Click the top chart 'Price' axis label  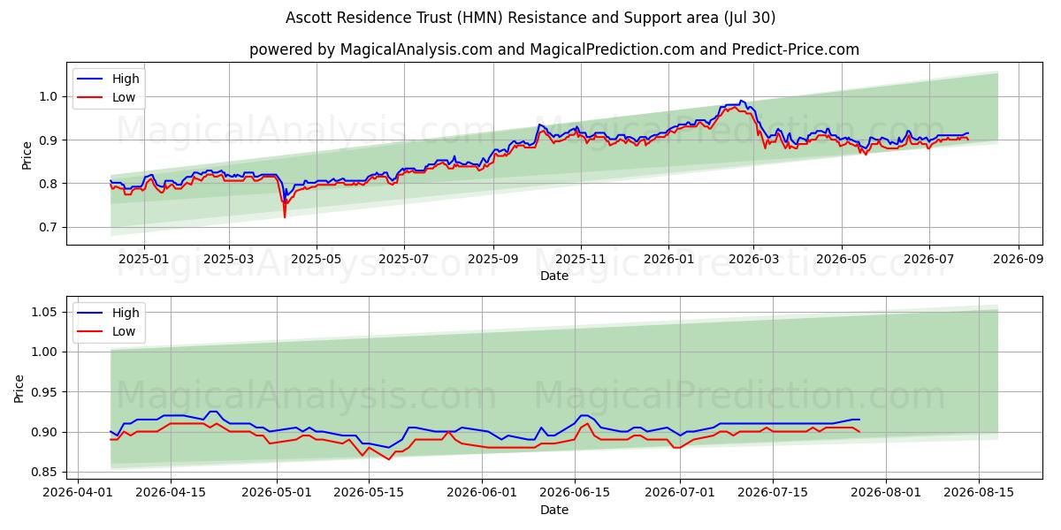click(27, 155)
